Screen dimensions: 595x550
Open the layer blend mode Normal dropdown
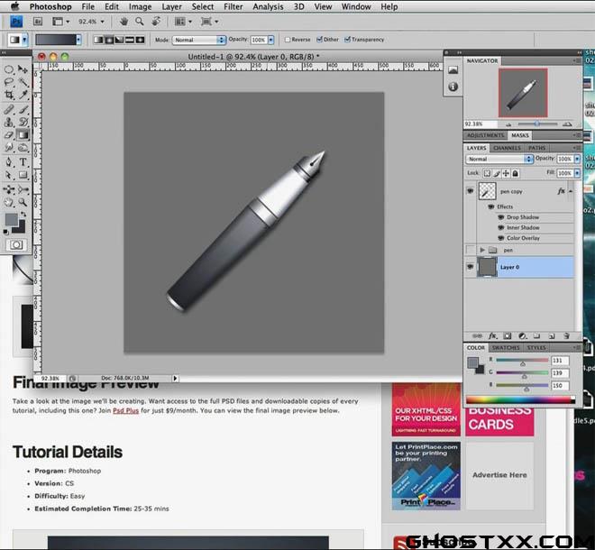tap(499, 159)
